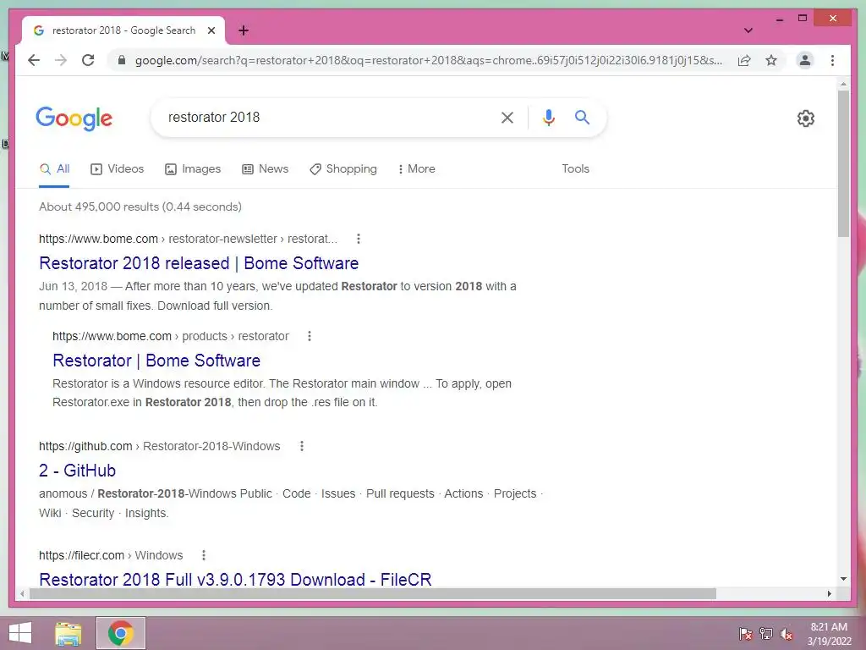
Task: Reload the Google search page
Action: 88,60
